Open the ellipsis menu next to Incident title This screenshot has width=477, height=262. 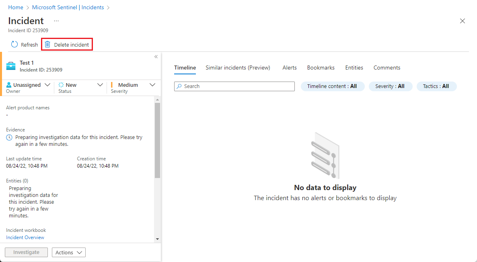[x=56, y=21]
